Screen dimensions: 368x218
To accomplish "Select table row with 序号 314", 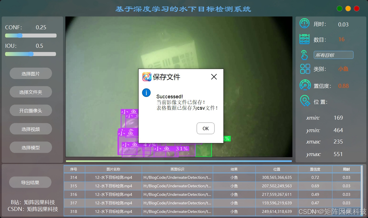I will (x=212, y=177).
